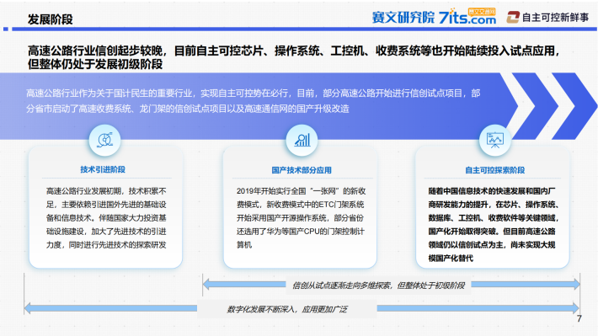Click the white banner paragraph about 高速公路行业
598x336 pixels.
[x=254, y=101]
